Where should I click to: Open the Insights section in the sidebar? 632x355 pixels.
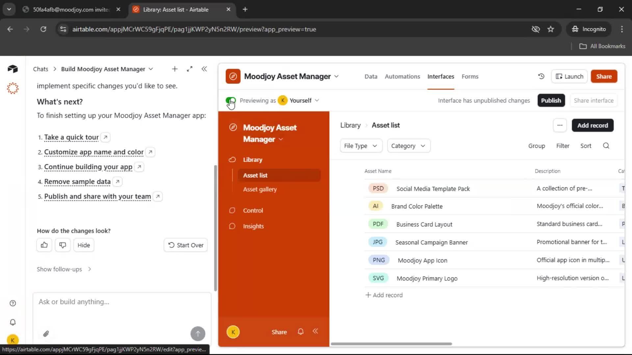coord(253,226)
